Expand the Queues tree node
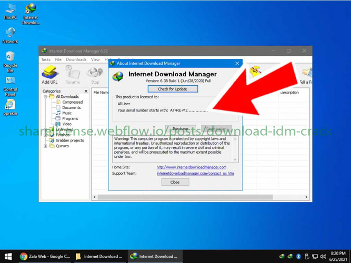 [45, 146]
